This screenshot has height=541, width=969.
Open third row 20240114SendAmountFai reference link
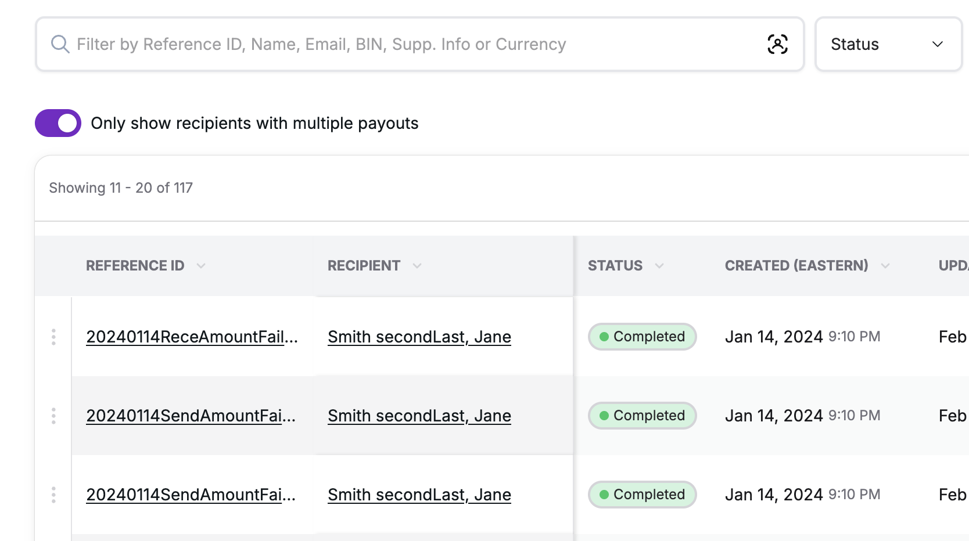click(191, 495)
